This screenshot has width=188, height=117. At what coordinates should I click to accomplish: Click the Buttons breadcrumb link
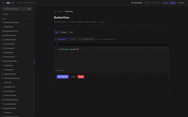tap(61, 11)
